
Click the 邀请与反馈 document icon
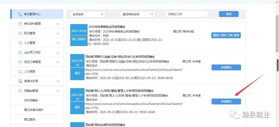[x=20, y=81]
